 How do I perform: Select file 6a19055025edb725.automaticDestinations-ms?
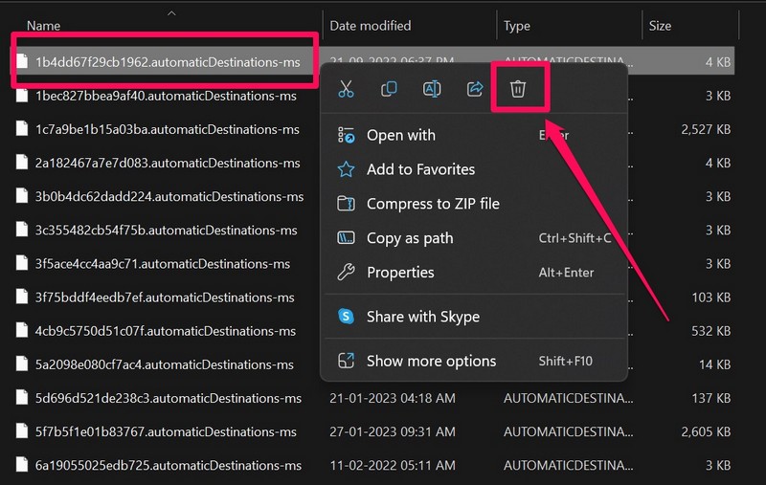[x=168, y=465]
